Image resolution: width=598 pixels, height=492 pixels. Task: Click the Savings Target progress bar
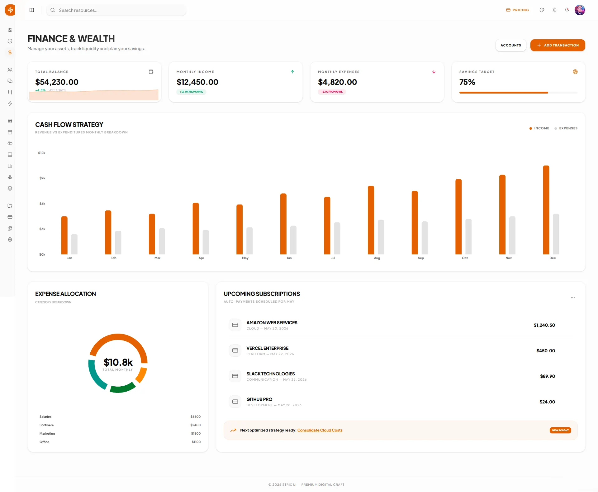(x=518, y=93)
